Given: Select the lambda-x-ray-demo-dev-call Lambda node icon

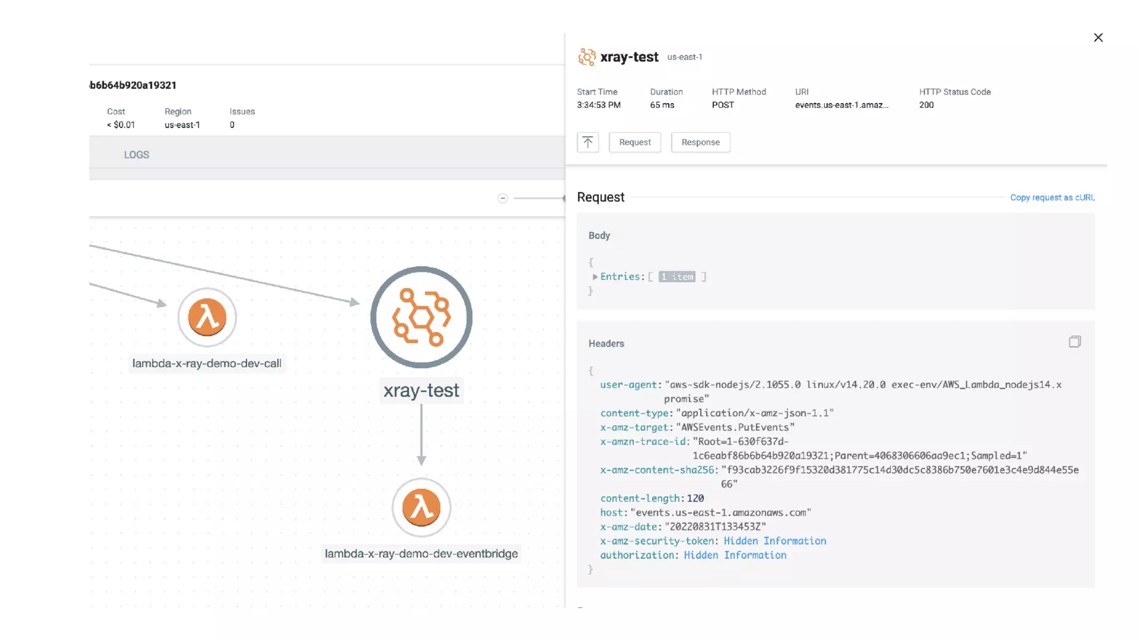Looking at the screenshot, I should (x=207, y=317).
